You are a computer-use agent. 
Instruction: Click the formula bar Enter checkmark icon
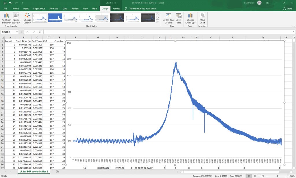click(x=34, y=32)
